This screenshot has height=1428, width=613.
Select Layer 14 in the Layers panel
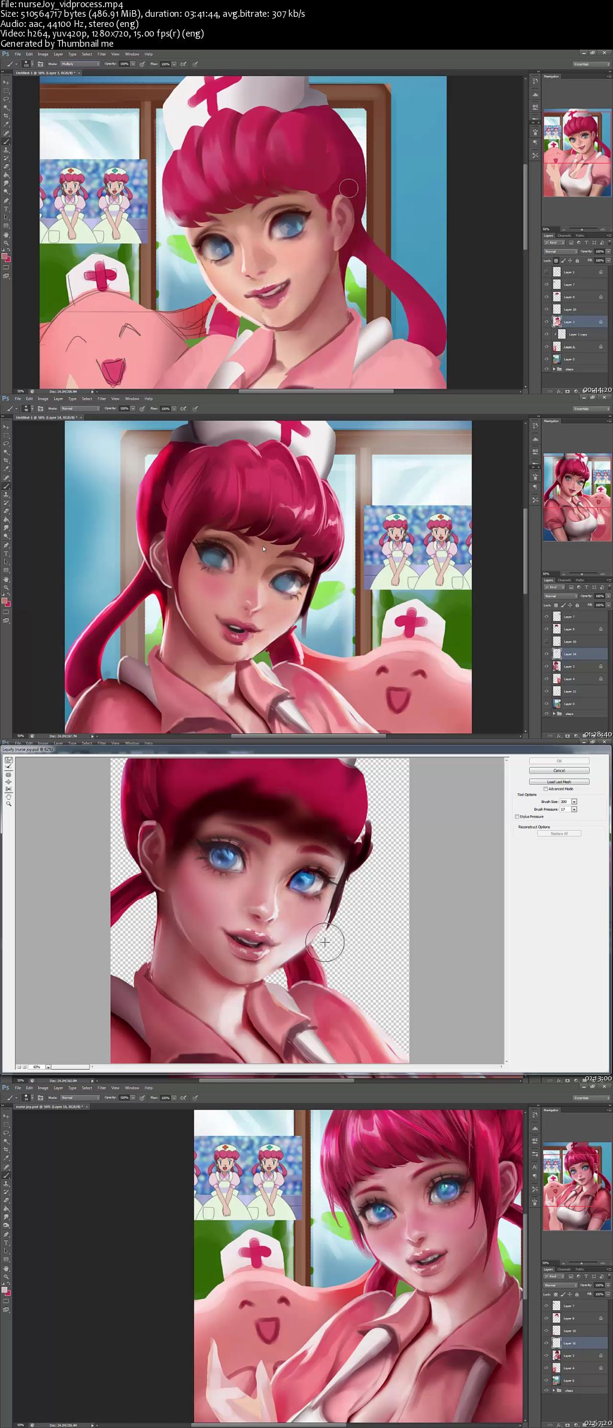[x=570, y=654]
